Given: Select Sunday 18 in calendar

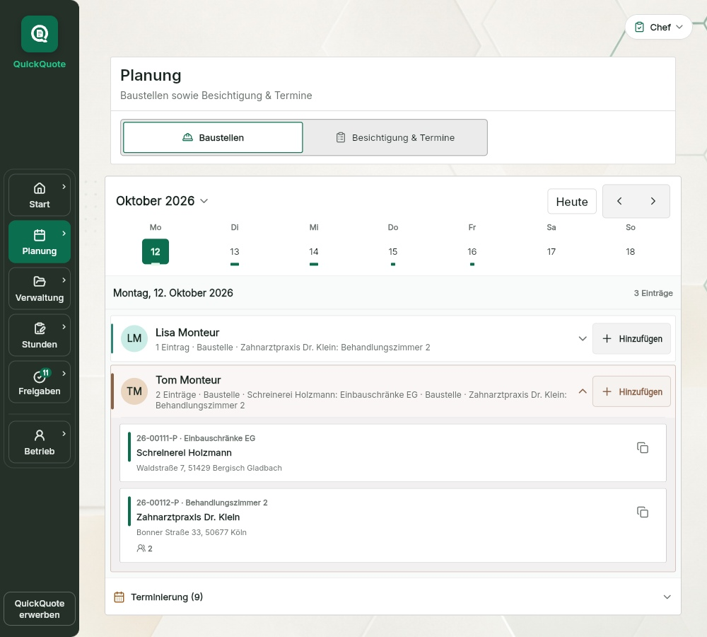Looking at the screenshot, I should click(631, 252).
